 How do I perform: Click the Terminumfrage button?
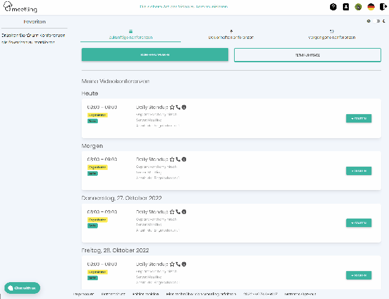pos(307,55)
